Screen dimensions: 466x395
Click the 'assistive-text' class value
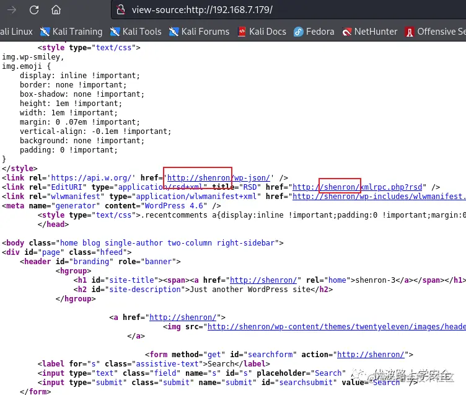(167, 364)
